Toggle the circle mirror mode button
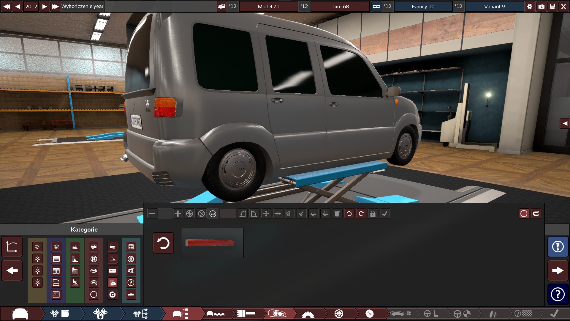 pyautogui.click(x=524, y=214)
